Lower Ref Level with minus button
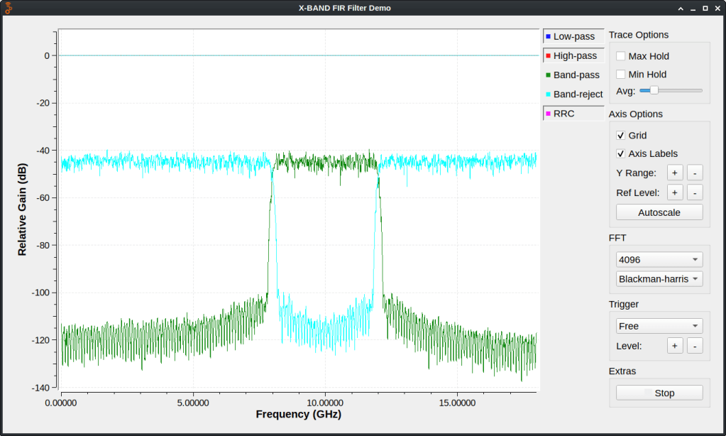 click(x=695, y=192)
